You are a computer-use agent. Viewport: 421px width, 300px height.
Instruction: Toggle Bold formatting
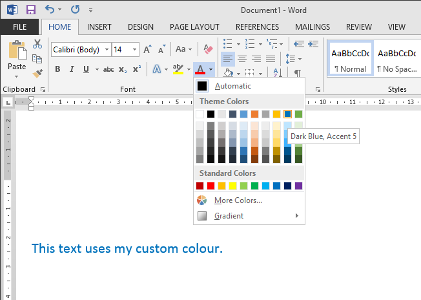click(x=57, y=69)
